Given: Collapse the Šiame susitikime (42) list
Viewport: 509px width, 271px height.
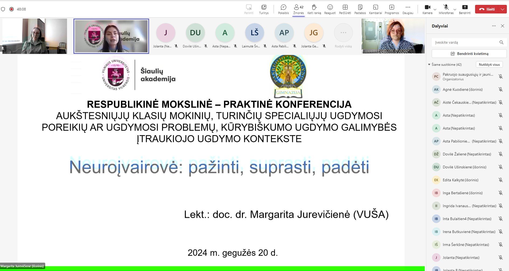Looking at the screenshot, I should point(429,65).
